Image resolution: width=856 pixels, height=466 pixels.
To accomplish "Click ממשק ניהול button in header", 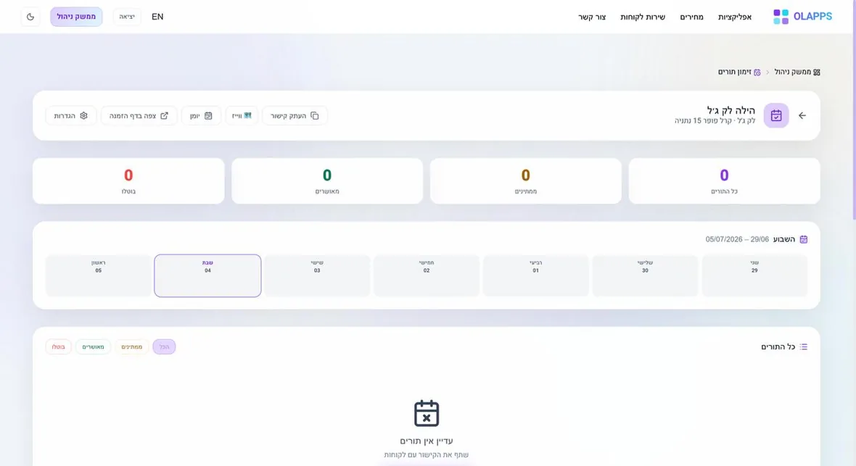I will point(76,17).
